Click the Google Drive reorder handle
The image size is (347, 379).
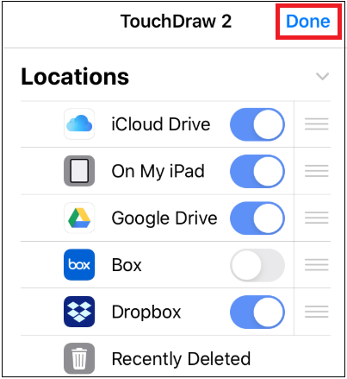click(x=317, y=218)
